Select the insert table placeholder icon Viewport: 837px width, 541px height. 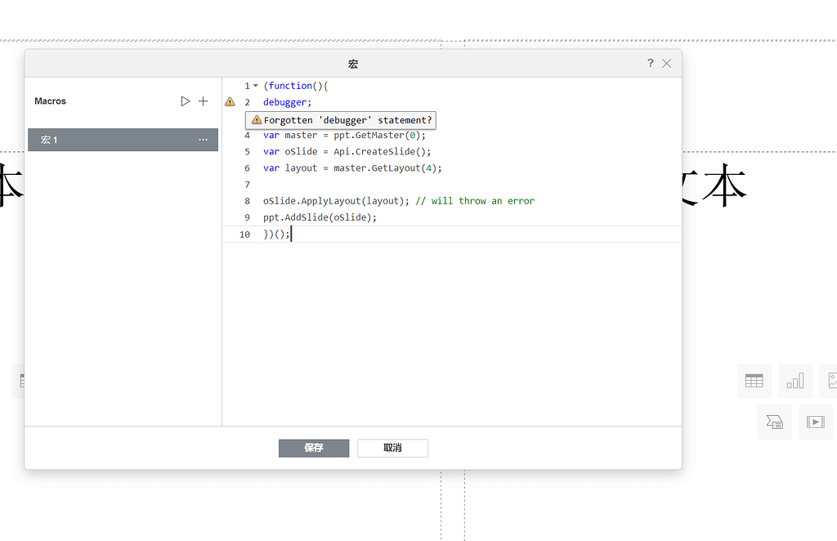754,380
